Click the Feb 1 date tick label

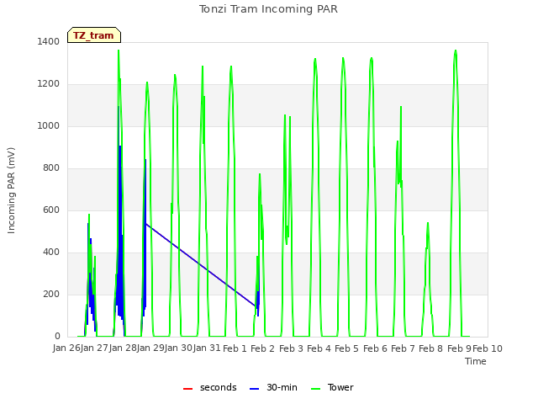click(x=235, y=348)
